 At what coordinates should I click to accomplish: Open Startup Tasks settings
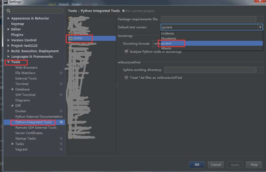point(26,138)
